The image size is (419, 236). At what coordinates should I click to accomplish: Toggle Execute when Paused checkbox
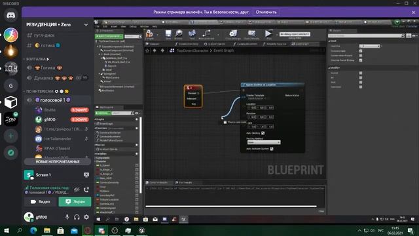361,56
